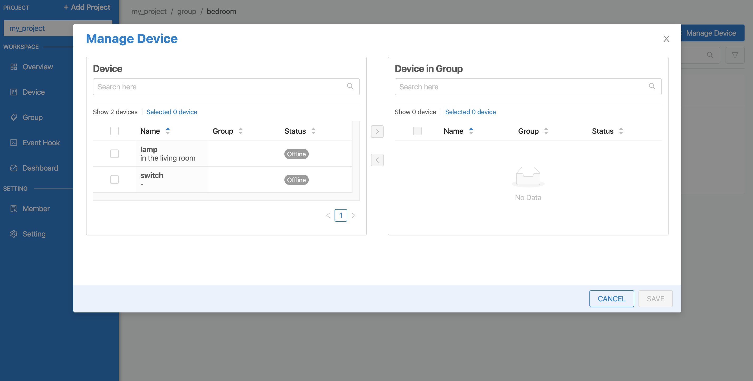Toggle select-all checkbox in Device in Group
Screen dimensions: 753x381
pyautogui.click(x=417, y=131)
